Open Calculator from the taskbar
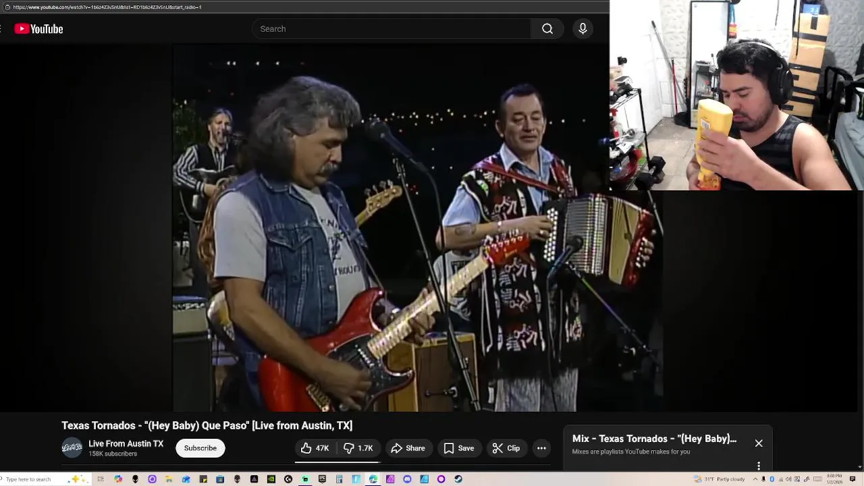The image size is (864, 486). pyautogui.click(x=340, y=479)
